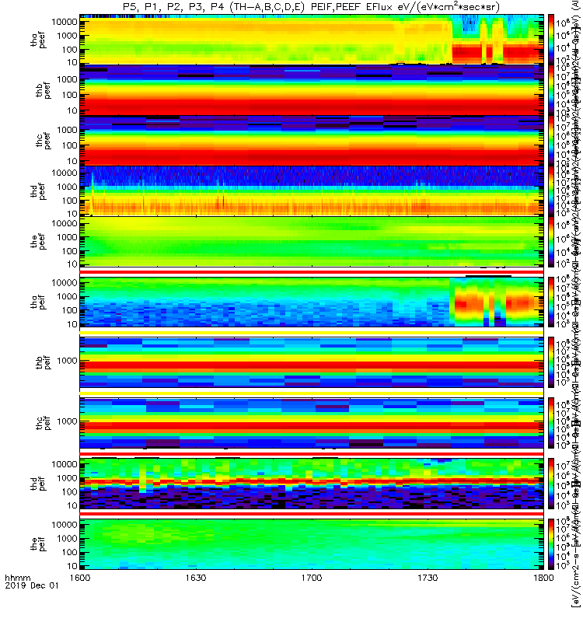Viewport: 583px width, 622px height.
Task: Select the 1630 time axis tick label
Action: [x=196, y=578]
